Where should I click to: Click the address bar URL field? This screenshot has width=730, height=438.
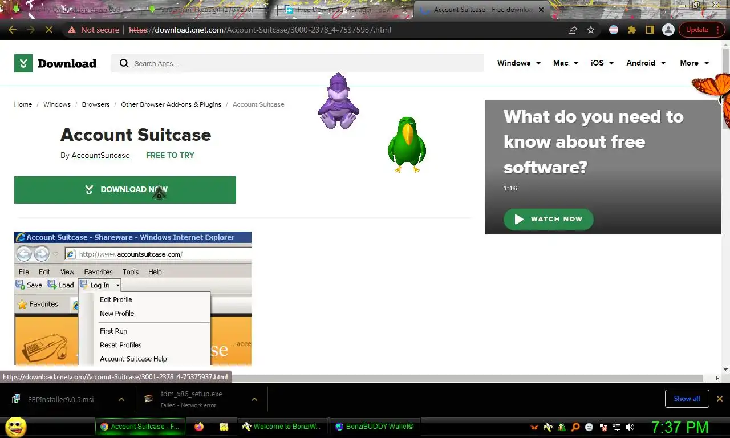(342, 30)
